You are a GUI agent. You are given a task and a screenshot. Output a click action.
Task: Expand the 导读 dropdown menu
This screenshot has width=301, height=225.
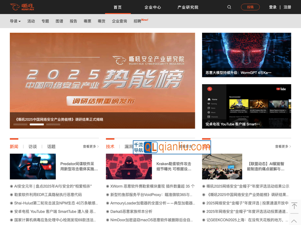point(15,21)
